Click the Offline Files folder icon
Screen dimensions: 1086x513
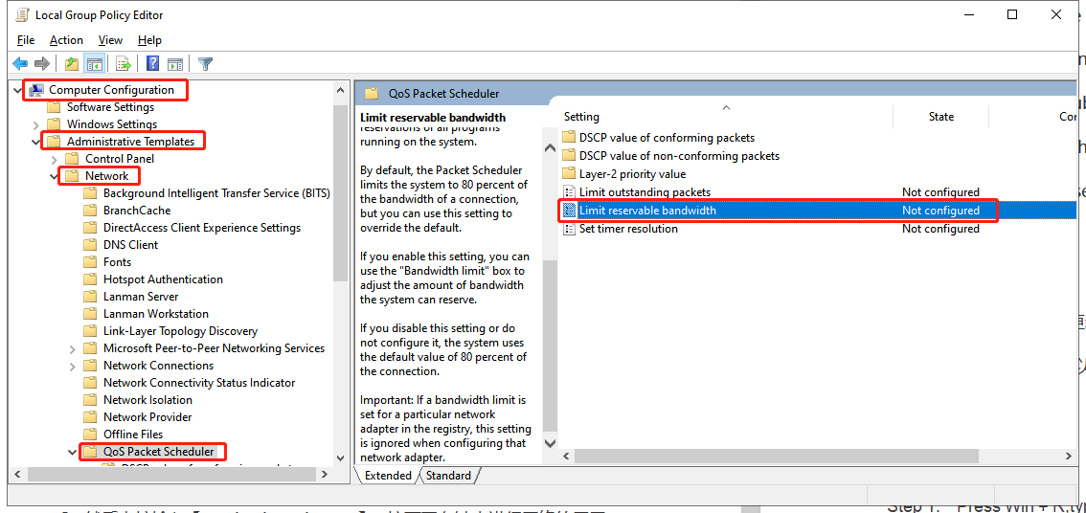coord(90,435)
